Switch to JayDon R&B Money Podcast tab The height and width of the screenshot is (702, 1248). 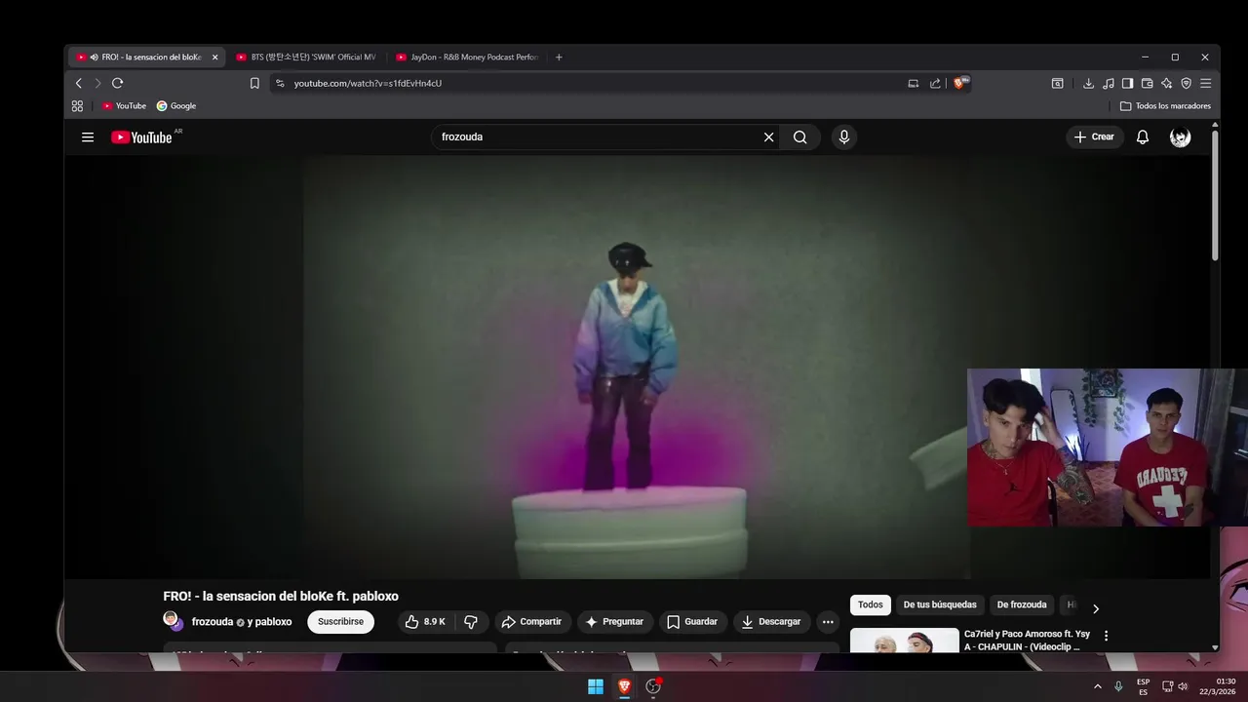(468, 58)
